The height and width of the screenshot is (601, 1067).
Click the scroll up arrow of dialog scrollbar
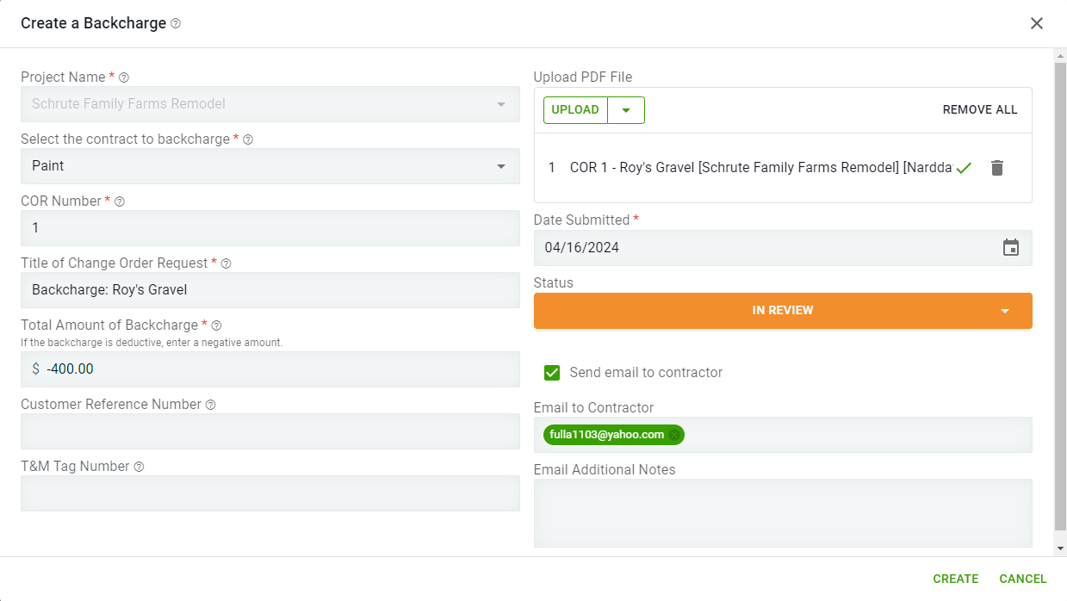click(1060, 55)
